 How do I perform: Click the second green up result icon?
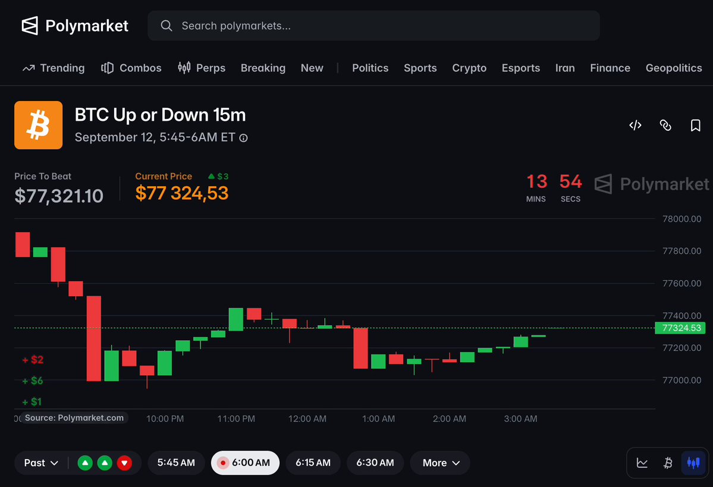(105, 463)
